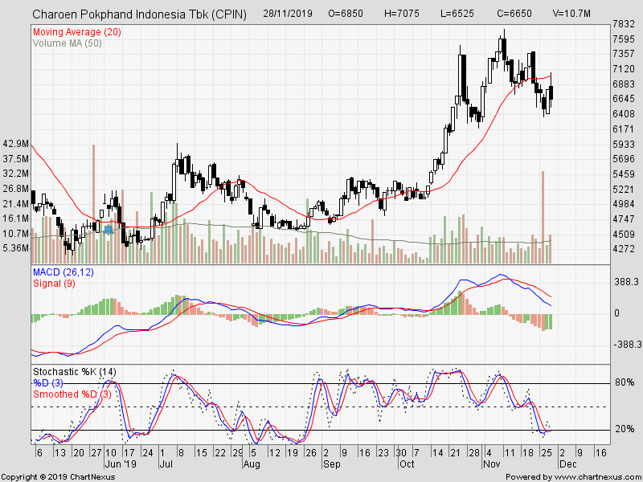Click the highest November candlestick peak
Viewport: 643px width, 482px height.
pyautogui.click(x=504, y=31)
